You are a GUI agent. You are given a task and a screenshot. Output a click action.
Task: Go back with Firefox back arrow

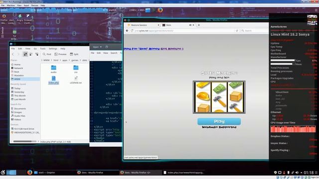point(127,31)
